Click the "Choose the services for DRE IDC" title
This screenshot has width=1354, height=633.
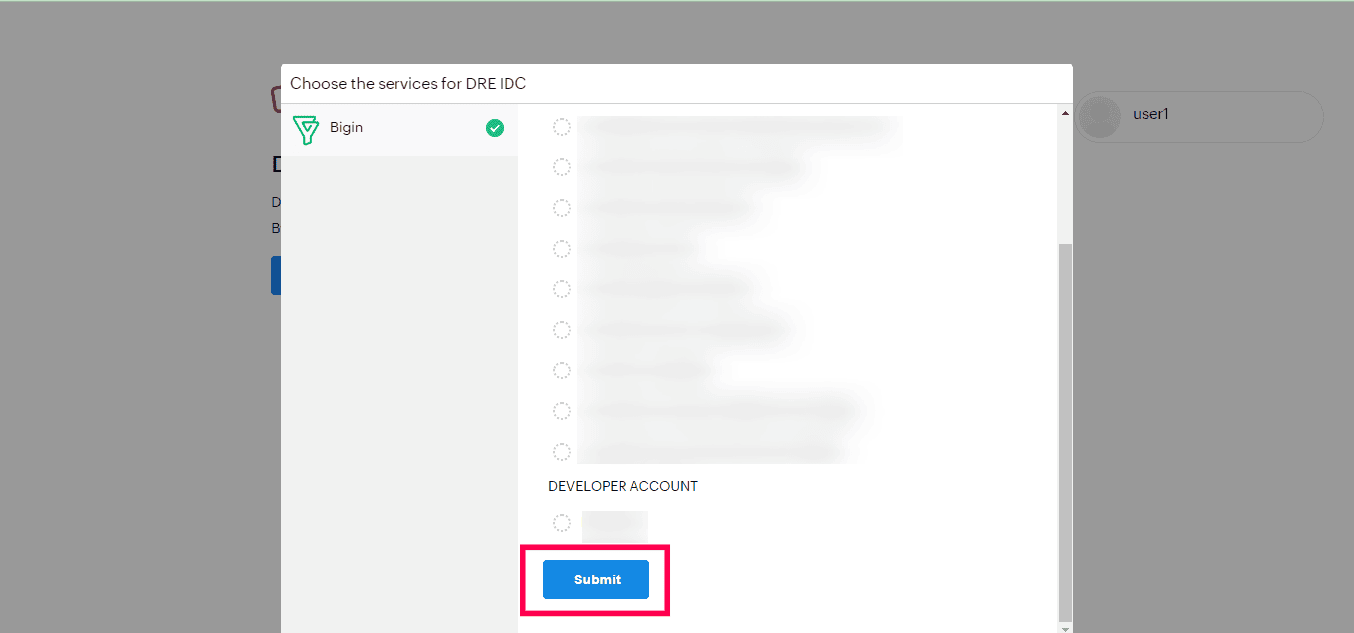(408, 84)
